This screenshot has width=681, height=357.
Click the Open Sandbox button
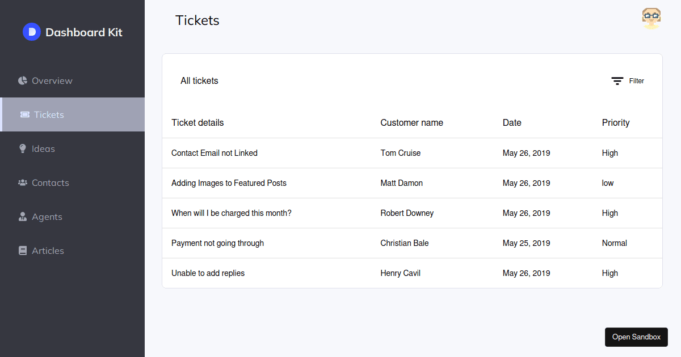pos(636,337)
